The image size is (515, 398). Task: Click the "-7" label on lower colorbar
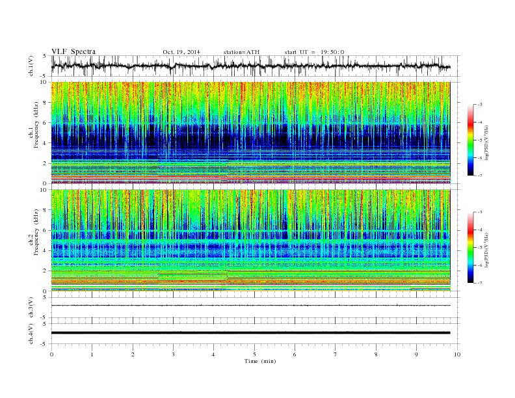click(x=480, y=283)
